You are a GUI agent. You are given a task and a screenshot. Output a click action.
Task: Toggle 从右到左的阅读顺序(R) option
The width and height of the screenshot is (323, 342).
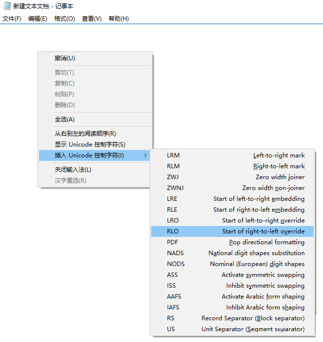(85, 134)
